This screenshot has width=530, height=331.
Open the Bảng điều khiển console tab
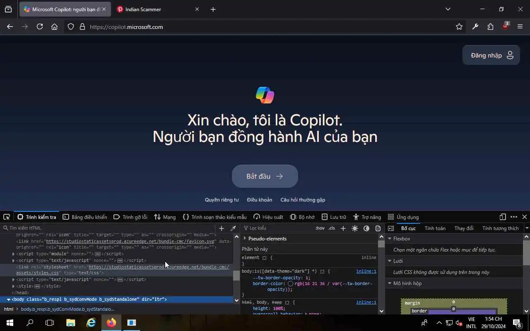pos(84,217)
